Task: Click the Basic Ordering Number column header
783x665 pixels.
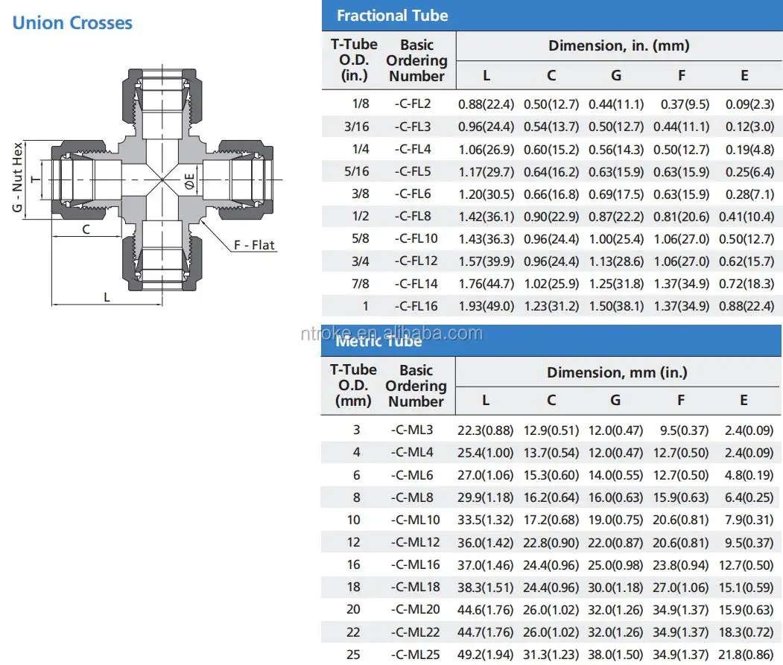Action: point(416,61)
